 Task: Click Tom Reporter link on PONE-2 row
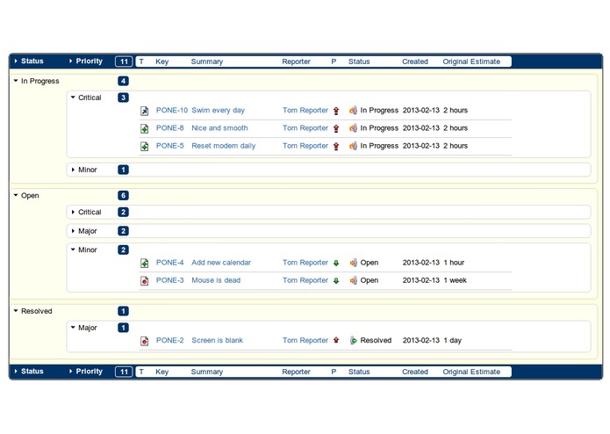pos(305,340)
